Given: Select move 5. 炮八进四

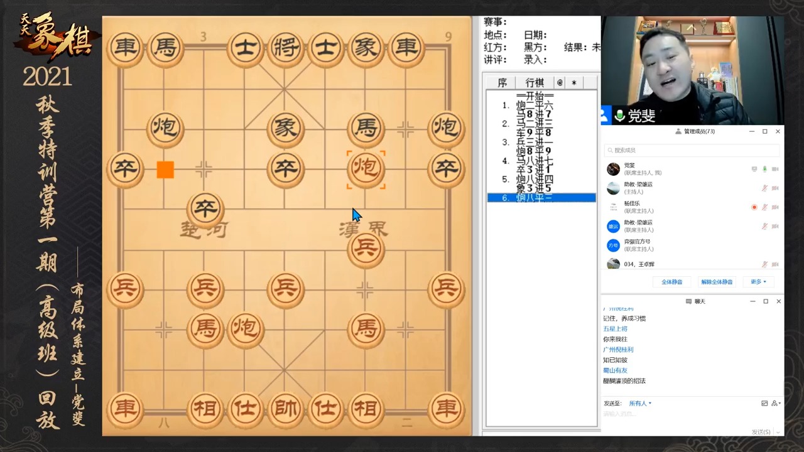Looking at the screenshot, I should tap(535, 179).
